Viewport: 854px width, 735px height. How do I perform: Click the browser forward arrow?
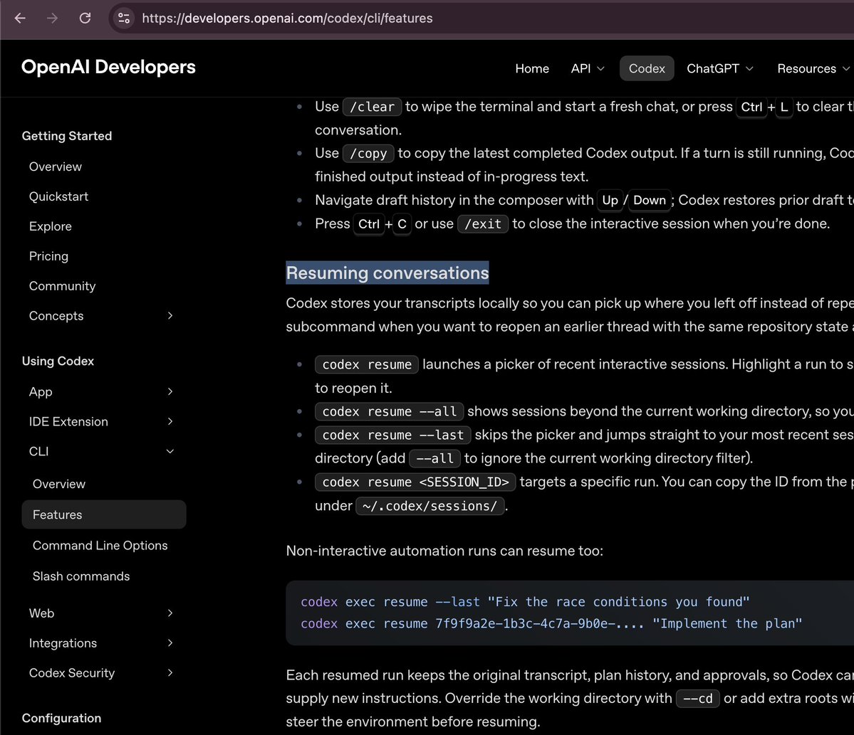[x=52, y=18]
